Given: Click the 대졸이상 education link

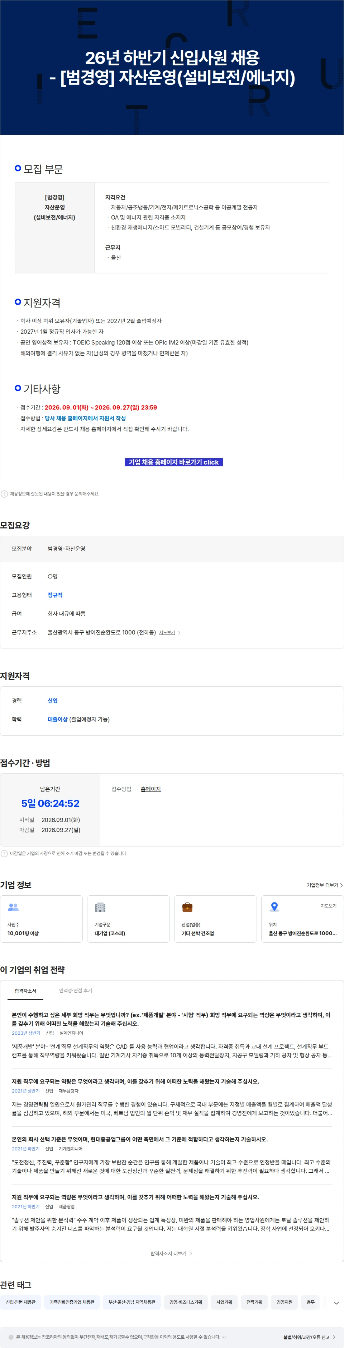Looking at the screenshot, I should (x=57, y=719).
